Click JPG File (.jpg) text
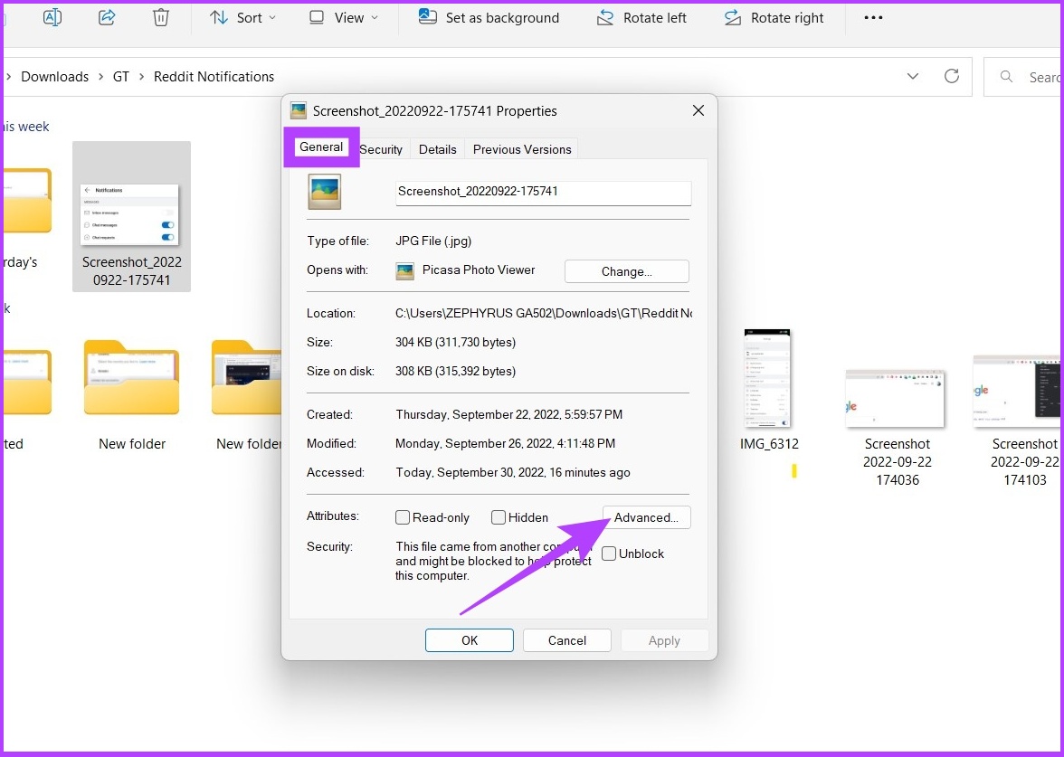 (433, 241)
